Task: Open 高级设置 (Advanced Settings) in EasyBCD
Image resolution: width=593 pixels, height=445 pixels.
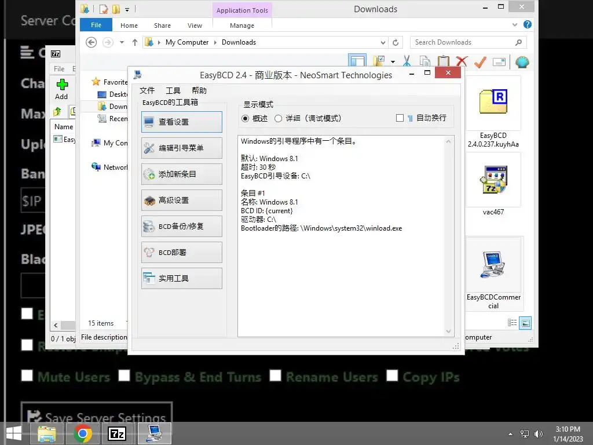Action: pos(181,200)
